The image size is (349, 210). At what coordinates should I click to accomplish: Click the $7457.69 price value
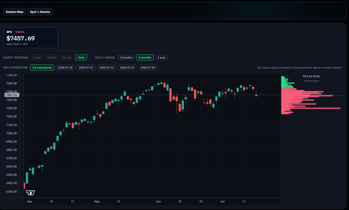tap(21, 38)
